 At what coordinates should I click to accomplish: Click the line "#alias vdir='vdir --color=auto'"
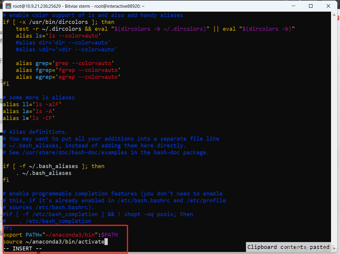coord(66,50)
